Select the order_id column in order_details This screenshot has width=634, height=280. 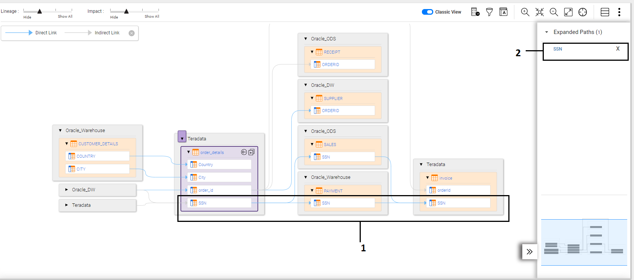pyautogui.click(x=219, y=190)
